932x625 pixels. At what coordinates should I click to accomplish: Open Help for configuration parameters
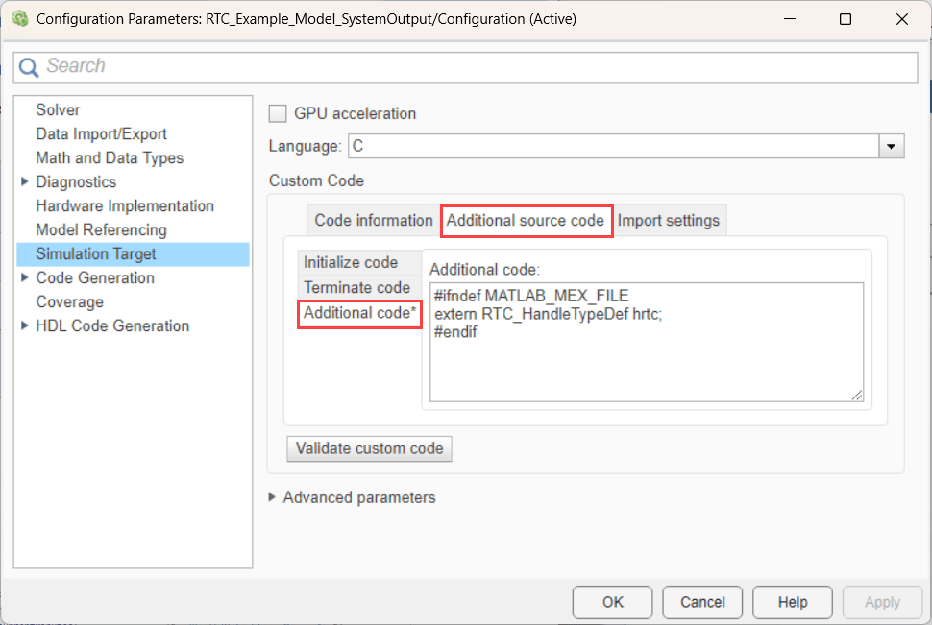pos(792,602)
